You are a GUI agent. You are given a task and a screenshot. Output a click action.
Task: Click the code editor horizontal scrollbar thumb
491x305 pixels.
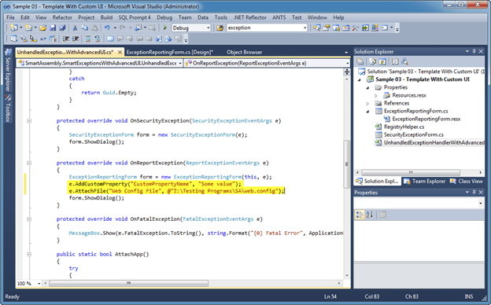[x=129, y=284]
